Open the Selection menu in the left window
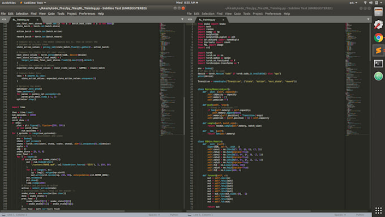385x217 pixels. tap(22, 14)
